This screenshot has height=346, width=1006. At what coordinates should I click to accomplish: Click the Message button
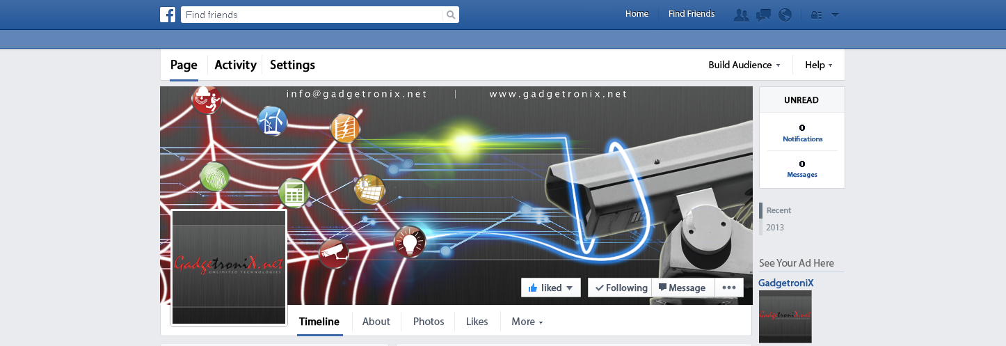682,288
